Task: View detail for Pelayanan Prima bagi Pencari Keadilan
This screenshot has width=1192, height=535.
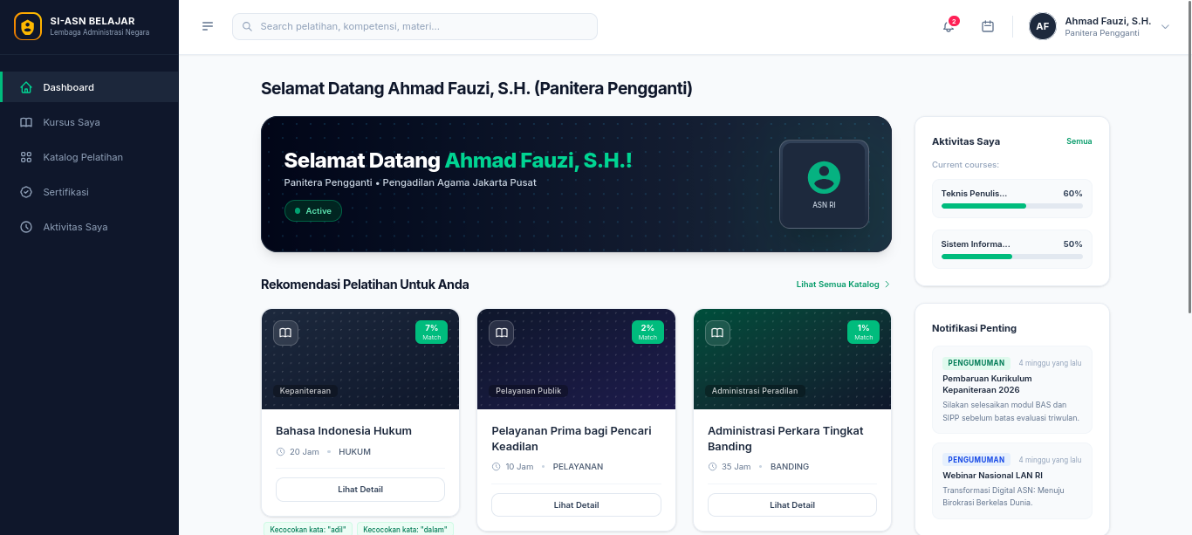Action: click(x=576, y=505)
